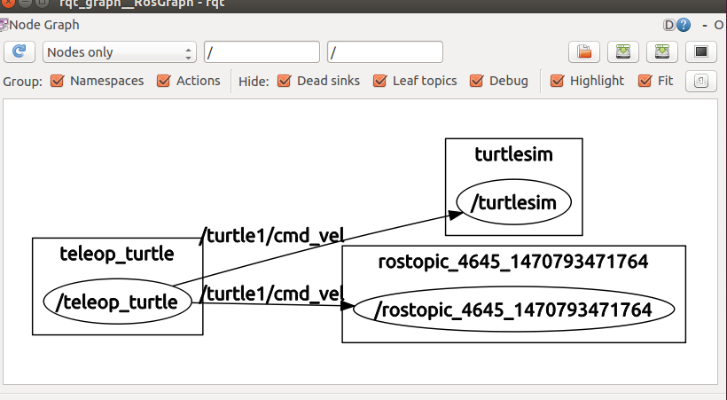Disable the Namespaces grouping checkbox
Viewport: 727px width, 400px height.
[58, 81]
